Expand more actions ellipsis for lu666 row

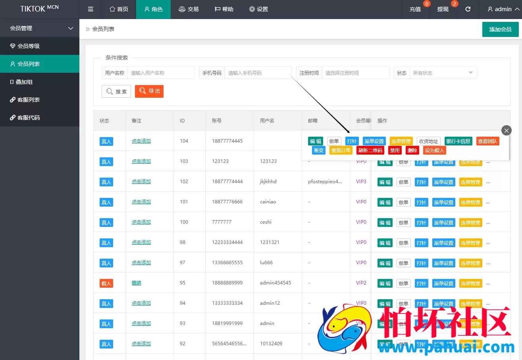click(x=488, y=263)
